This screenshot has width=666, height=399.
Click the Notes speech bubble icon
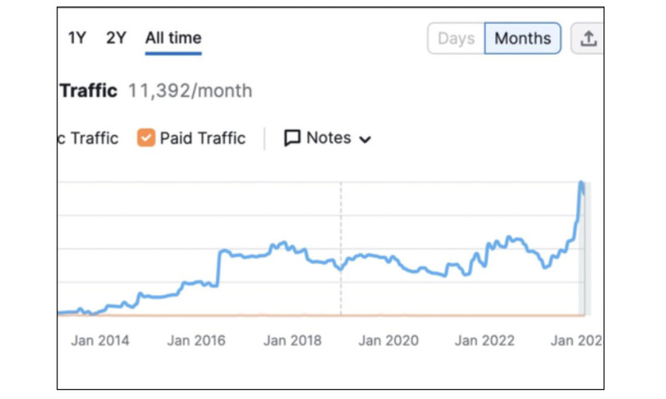click(x=292, y=138)
